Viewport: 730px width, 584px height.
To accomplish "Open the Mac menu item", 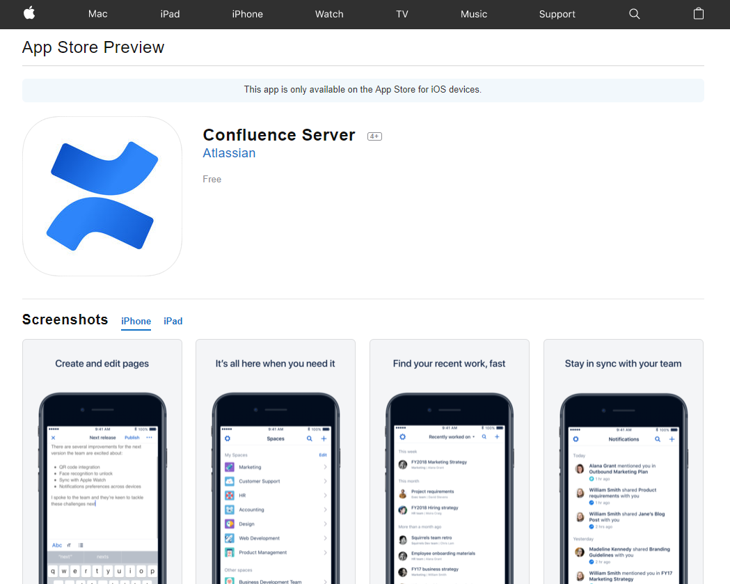I will [97, 14].
